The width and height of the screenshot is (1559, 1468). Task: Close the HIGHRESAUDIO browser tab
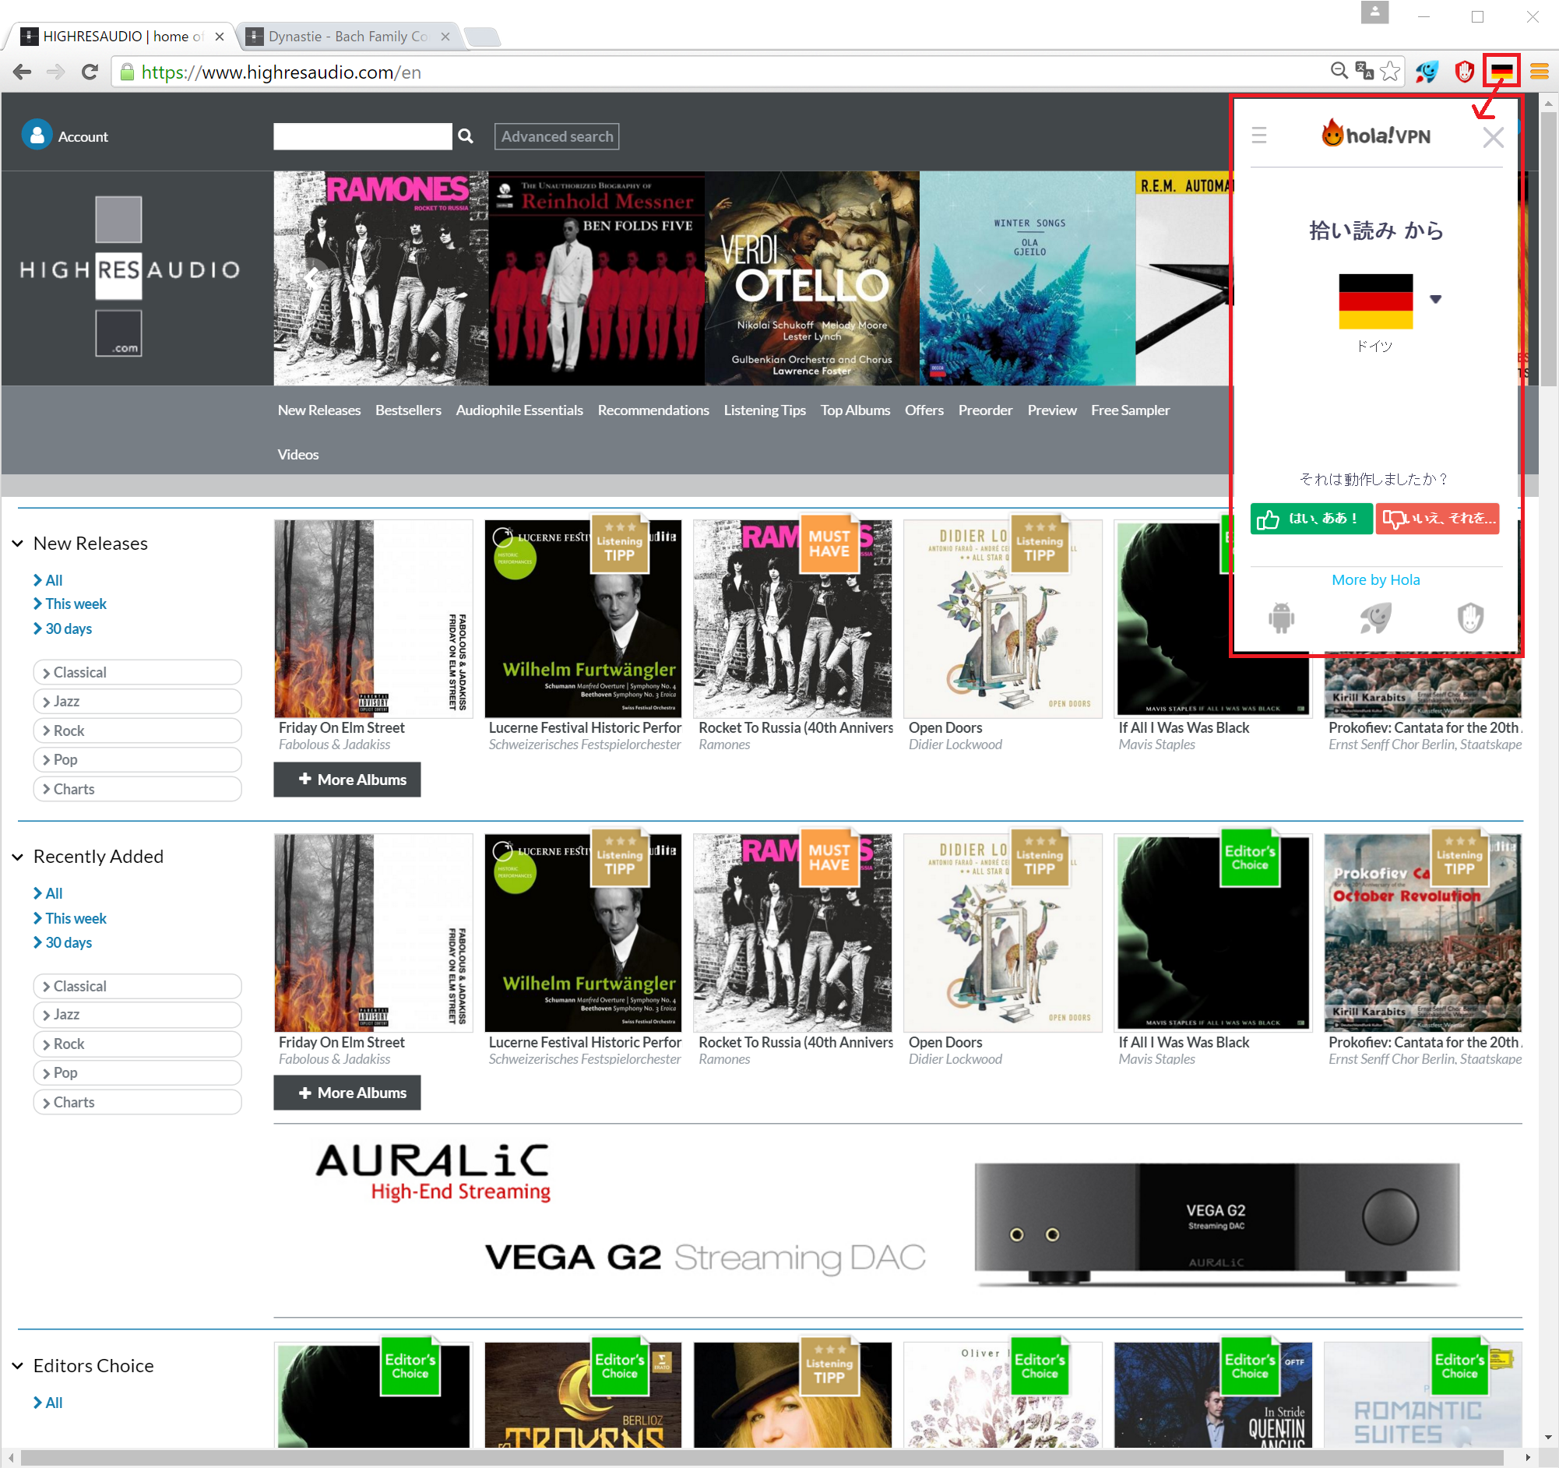pyautogui.click(x=220, y=36)
